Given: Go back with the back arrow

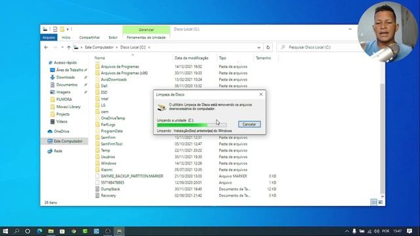Looking at the screenshot, I should pos(46,47).
